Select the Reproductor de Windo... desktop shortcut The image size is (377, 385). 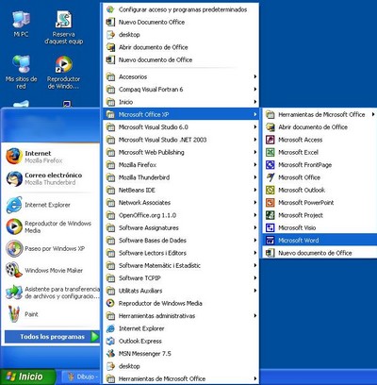click(x=64, y=72)
